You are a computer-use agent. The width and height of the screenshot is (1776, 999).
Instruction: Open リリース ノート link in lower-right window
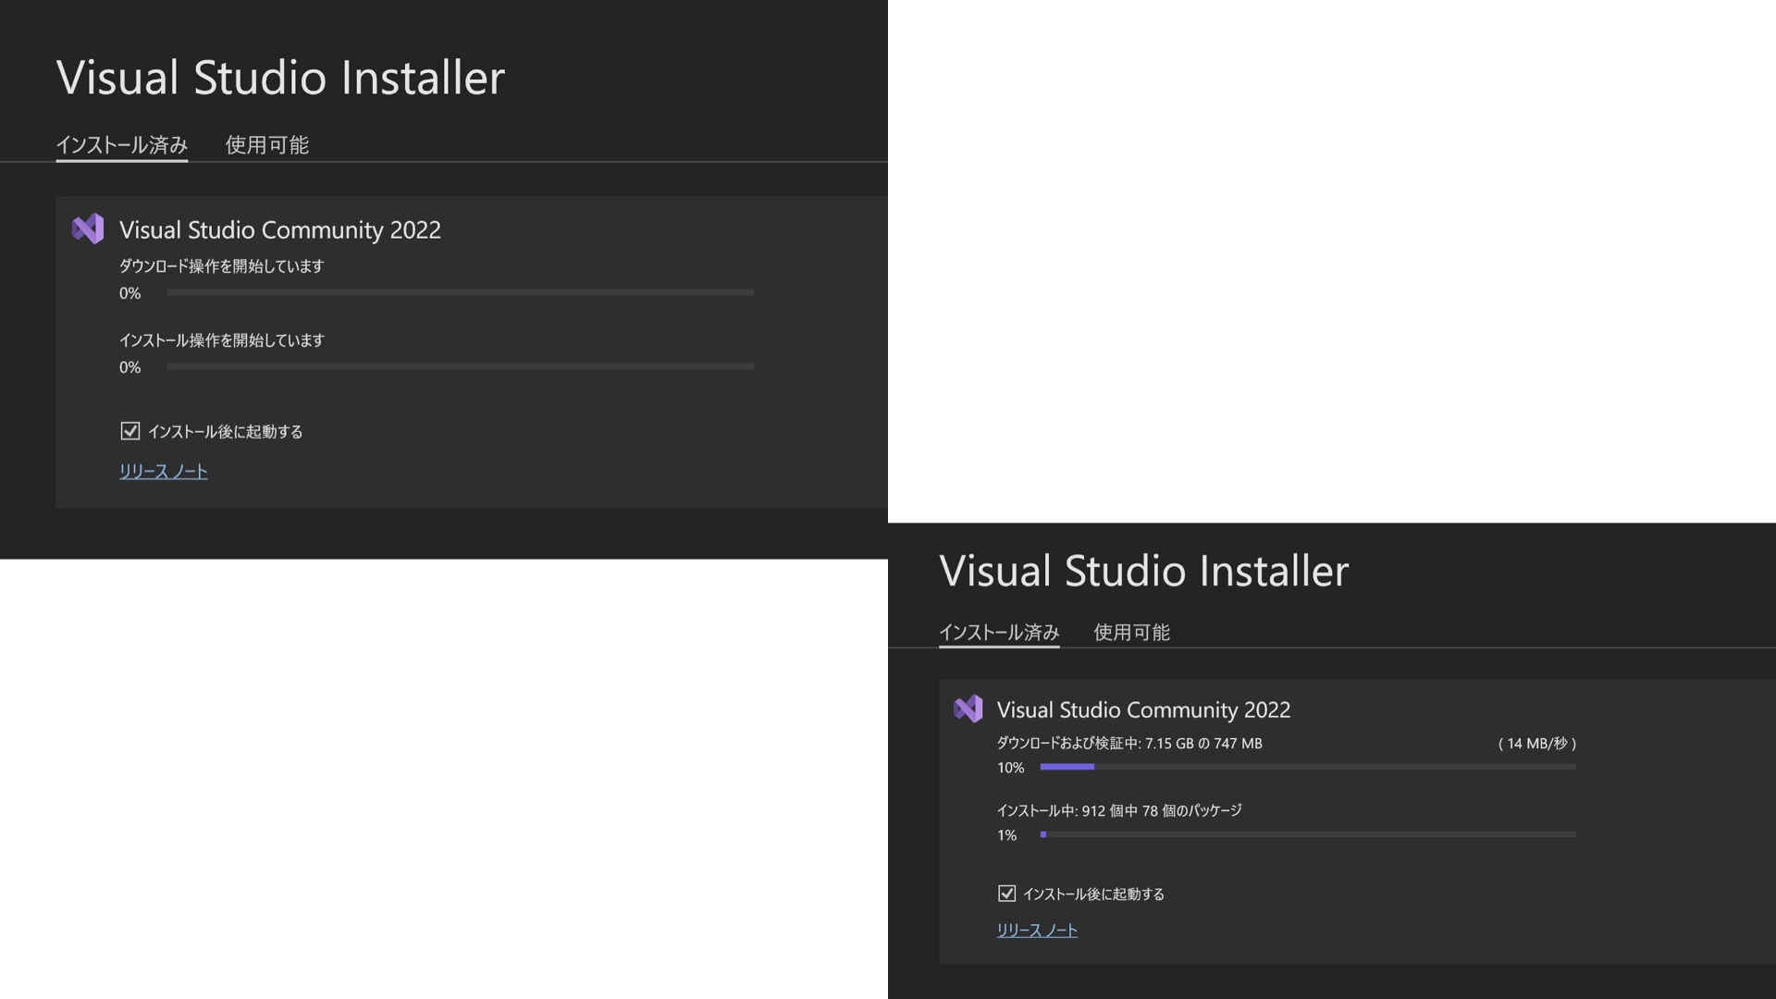click(1037, 931)
